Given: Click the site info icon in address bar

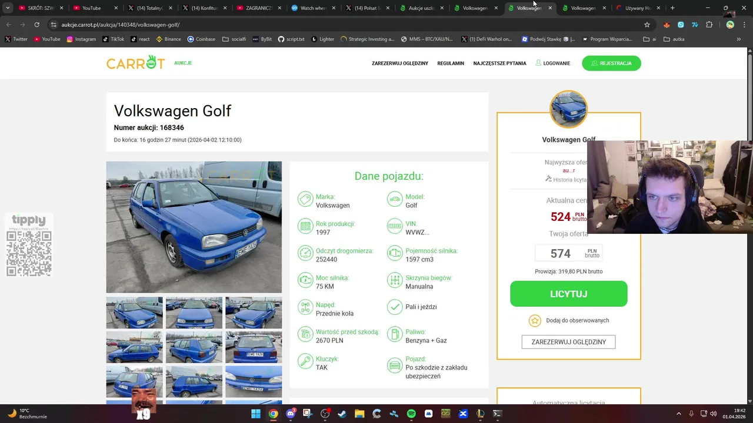Looking at the screenshot, I should (x=54, y=25).
